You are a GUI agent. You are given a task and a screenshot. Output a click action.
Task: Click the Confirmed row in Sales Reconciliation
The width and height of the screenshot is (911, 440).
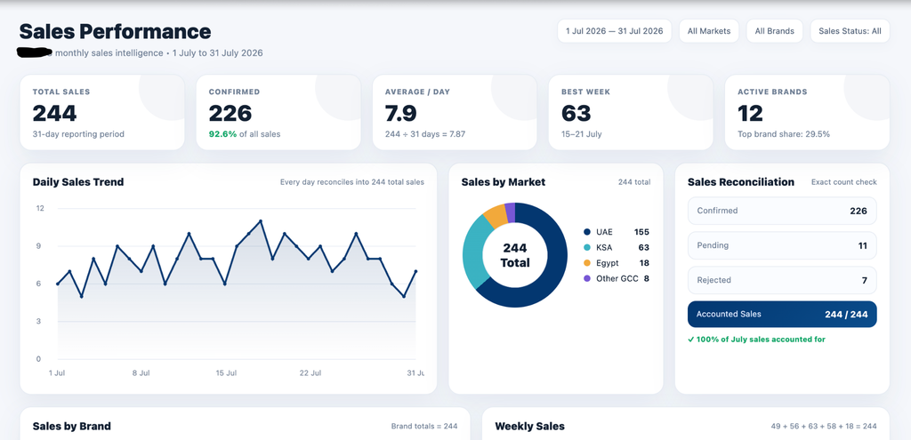782,211
